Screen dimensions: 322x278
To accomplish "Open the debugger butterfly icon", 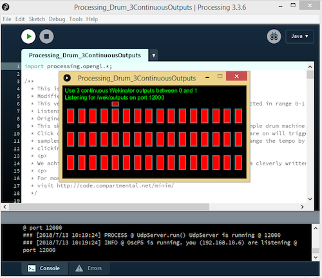I will 274,36.
